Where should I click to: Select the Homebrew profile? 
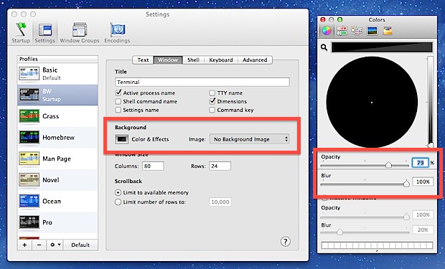coord(57,137)
